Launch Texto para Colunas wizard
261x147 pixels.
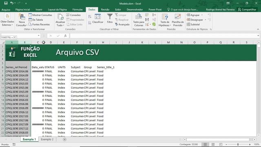point(139,20)
